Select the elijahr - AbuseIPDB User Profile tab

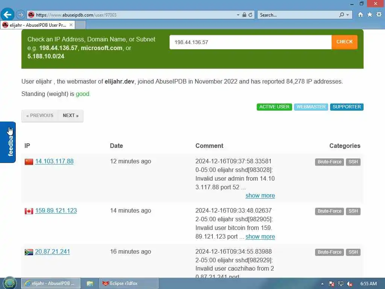[38, 25]
